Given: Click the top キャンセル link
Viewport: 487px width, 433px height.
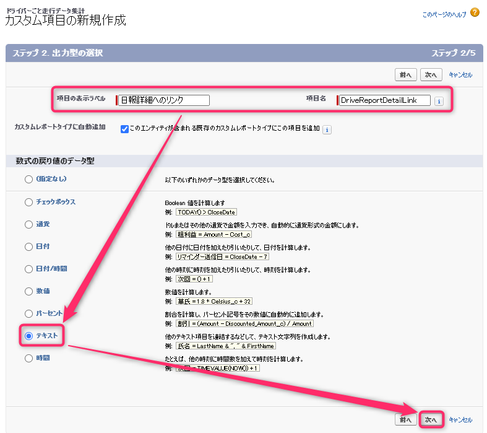Looking at the screenshot, I should point(460,75).
